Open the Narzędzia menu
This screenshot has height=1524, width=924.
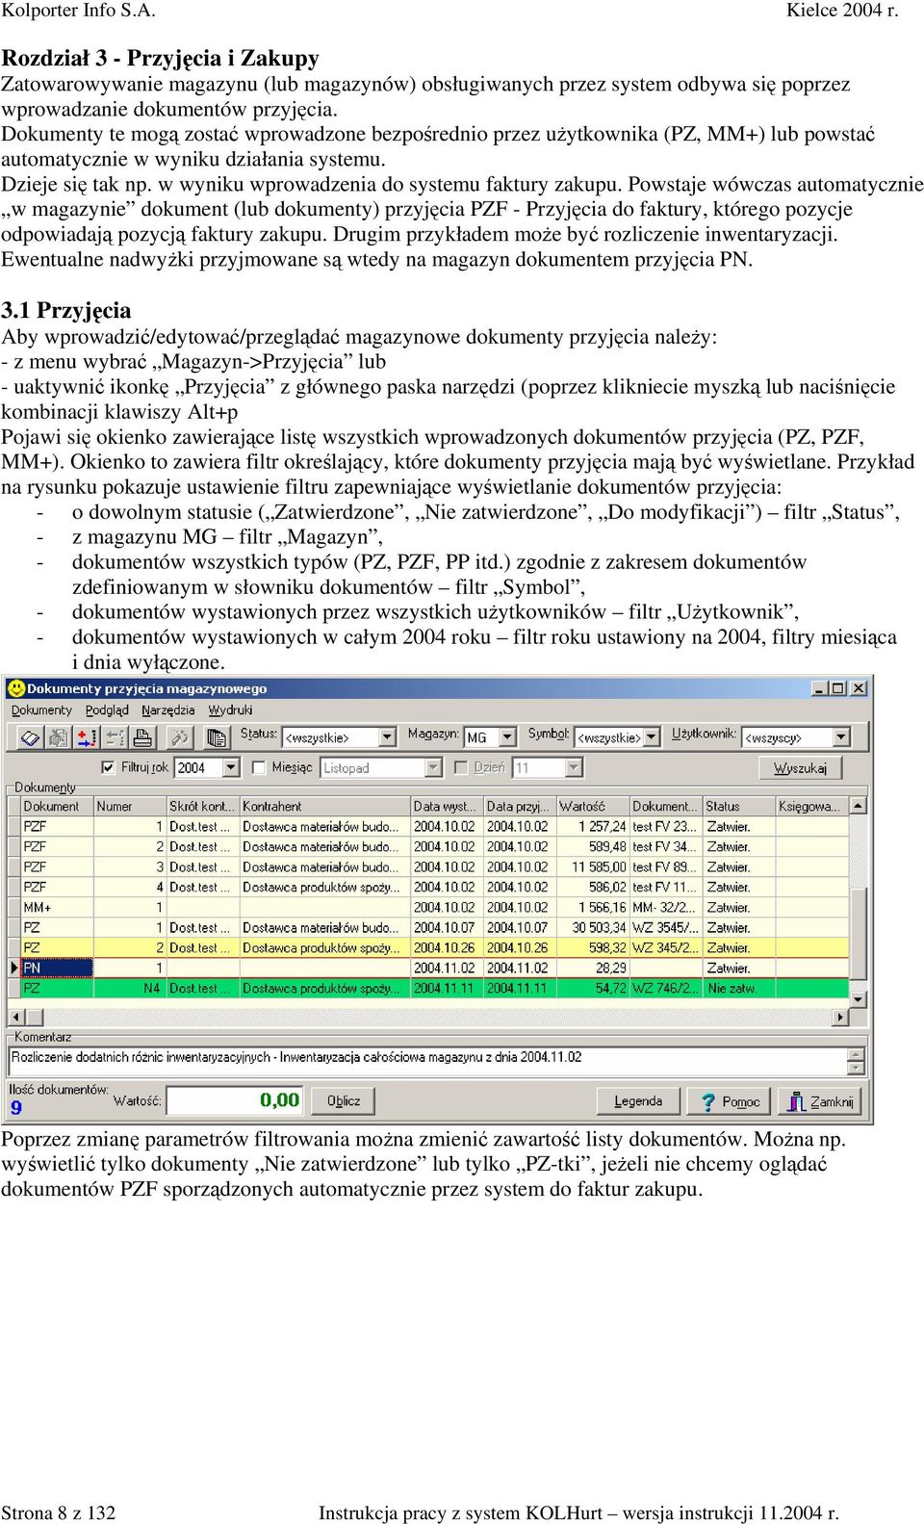pos(168,710)
